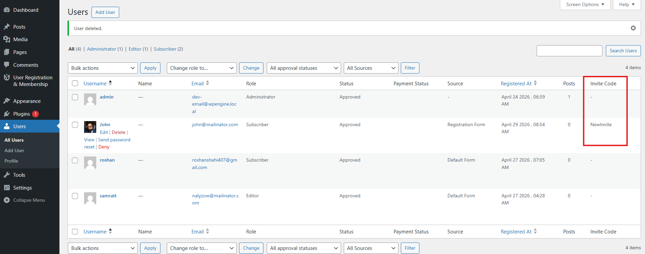
Task: Click the bottom Apply button
Action: point(150,248)
